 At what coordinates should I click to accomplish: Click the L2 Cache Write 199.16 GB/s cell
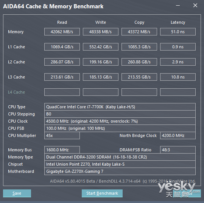101,62
